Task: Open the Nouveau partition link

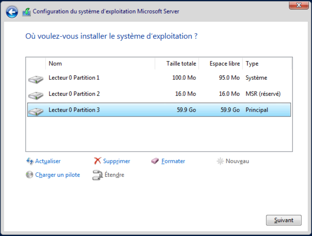Action: tap(237, 161)
